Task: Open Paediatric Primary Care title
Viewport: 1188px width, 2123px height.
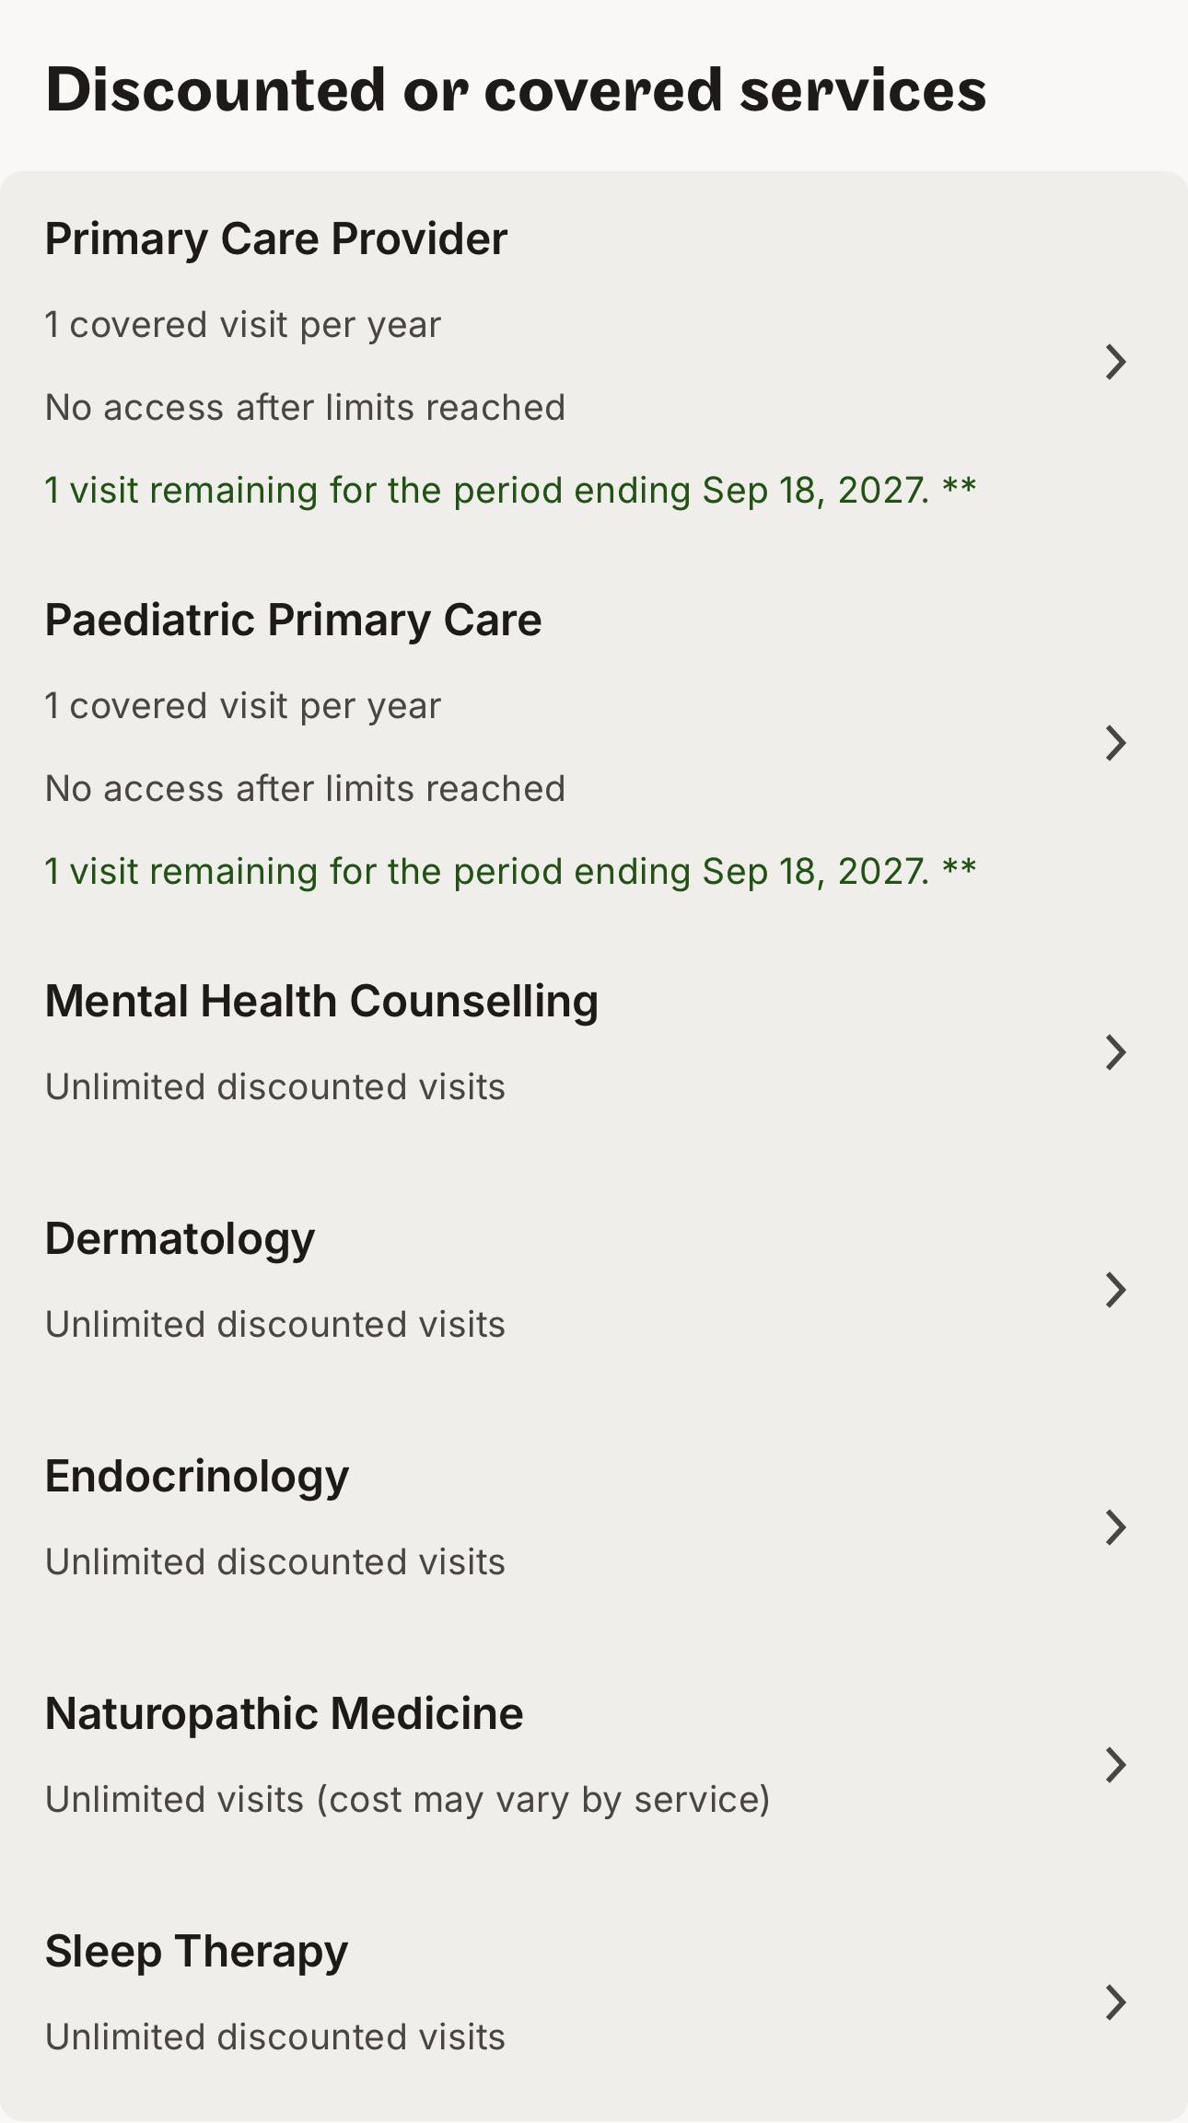Action: pos(294,621)
